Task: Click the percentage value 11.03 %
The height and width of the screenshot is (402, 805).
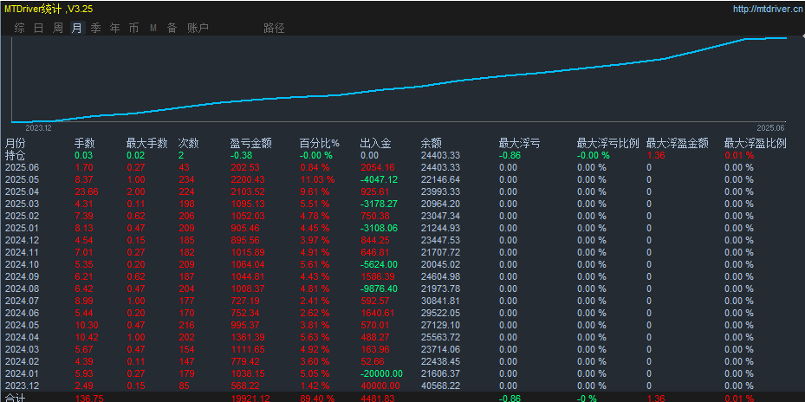Action: coord(317,179)
